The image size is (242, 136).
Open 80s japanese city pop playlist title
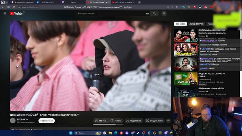coord(211,88)
